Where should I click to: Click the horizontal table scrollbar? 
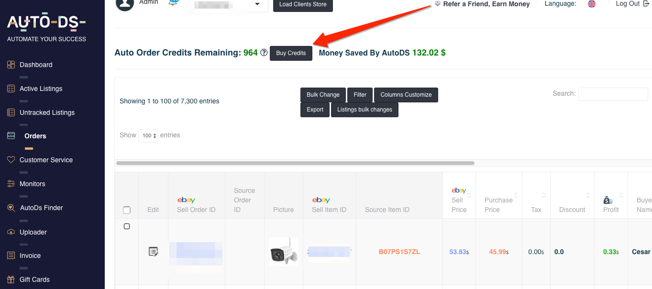point(295,163)
